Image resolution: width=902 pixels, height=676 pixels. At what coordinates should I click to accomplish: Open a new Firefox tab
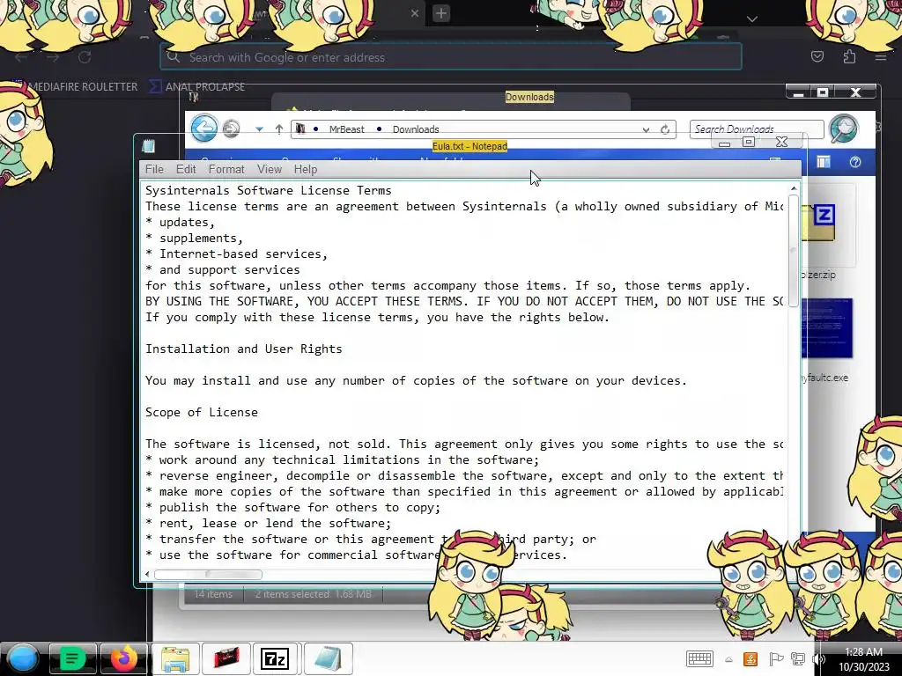[441, 13]
